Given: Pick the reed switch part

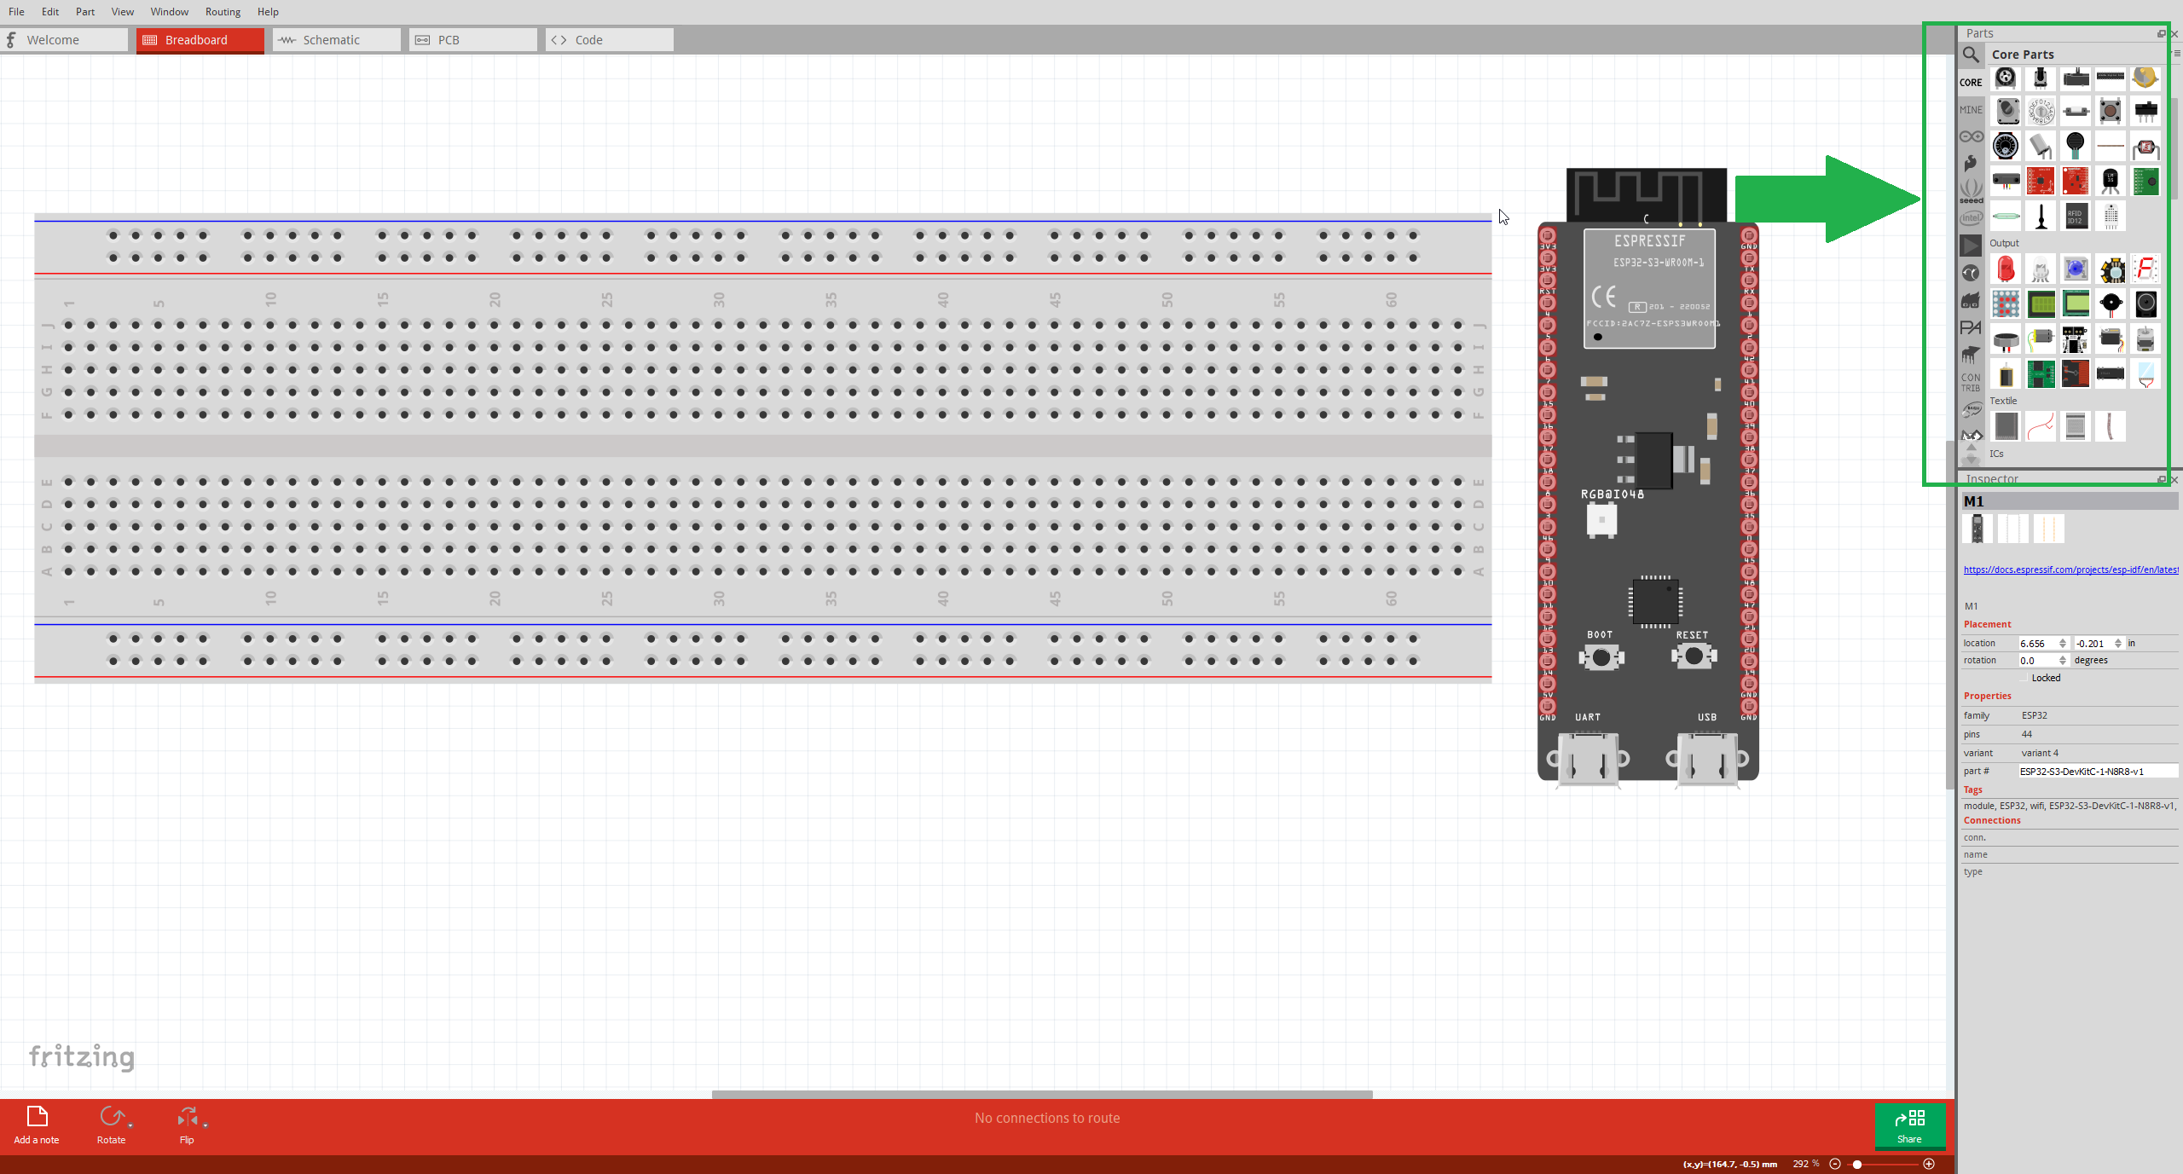Looking at the screenshot, I should point(2006,217).
